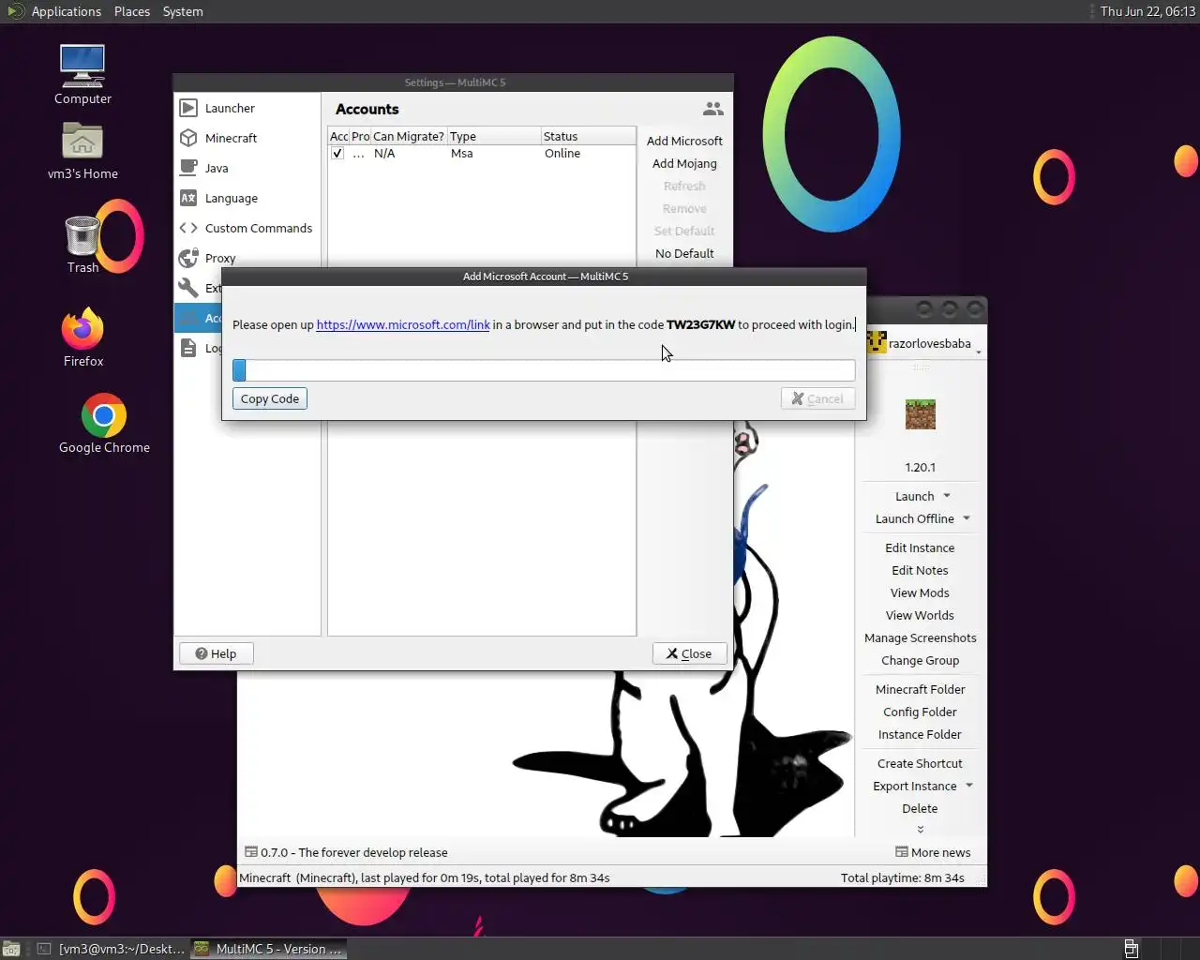
Task: Select the Minecraft settings page icon
Action: tap(188, 138)
